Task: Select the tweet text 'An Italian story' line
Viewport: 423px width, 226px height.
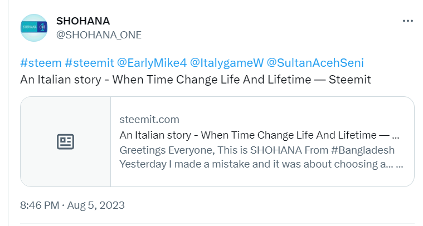Action: 196,80
